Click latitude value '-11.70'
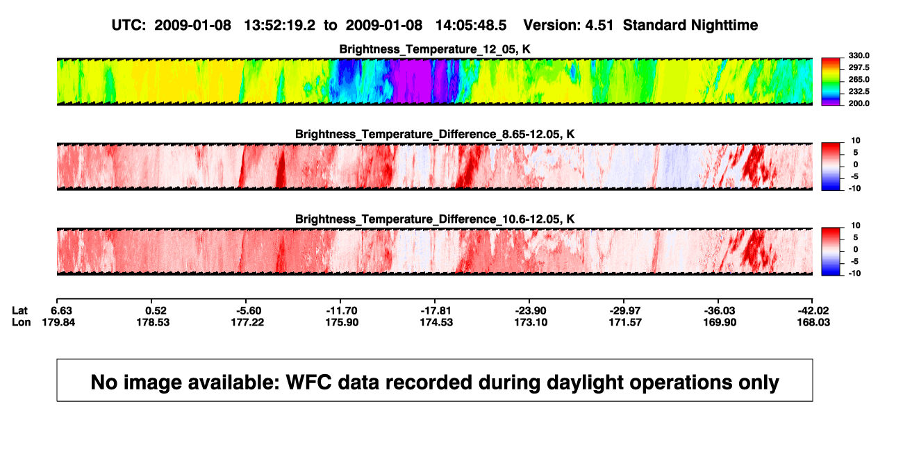The image size is (903, 463). (x=340, y=310)
